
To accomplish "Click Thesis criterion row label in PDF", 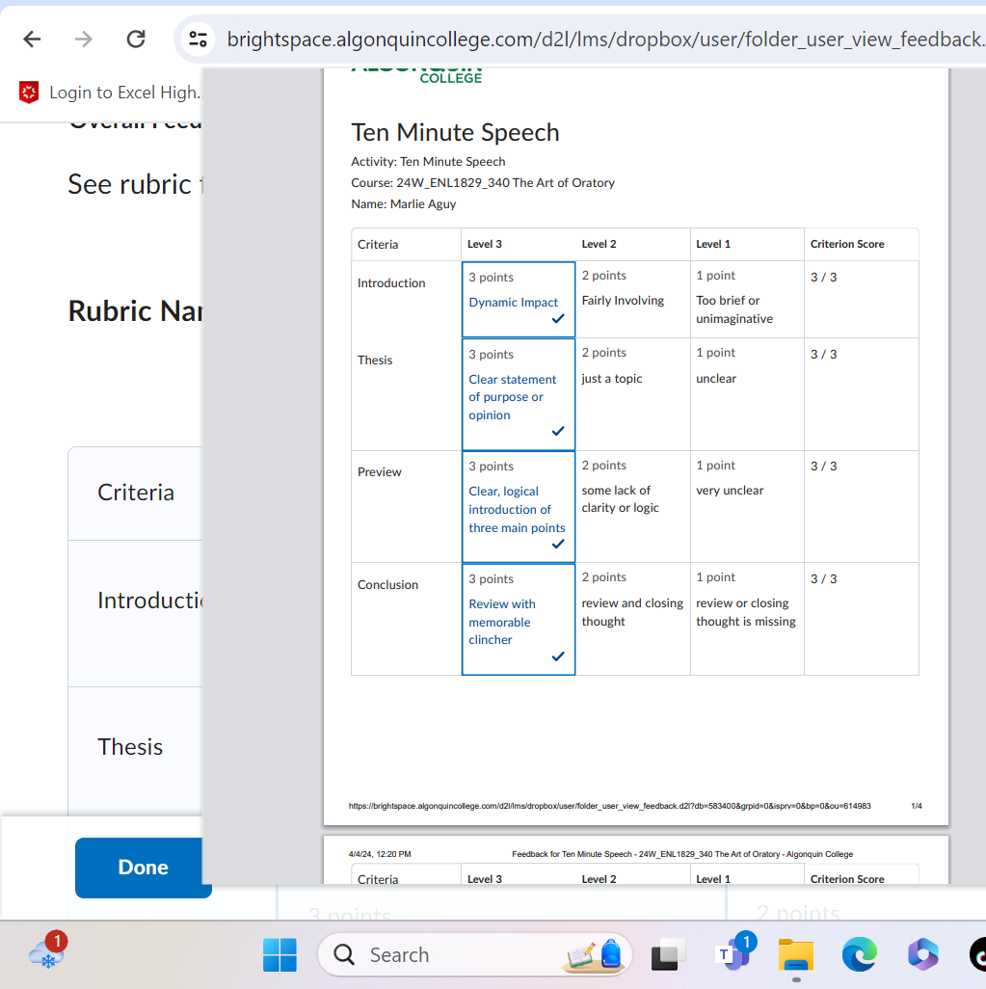I will point(375,361).
